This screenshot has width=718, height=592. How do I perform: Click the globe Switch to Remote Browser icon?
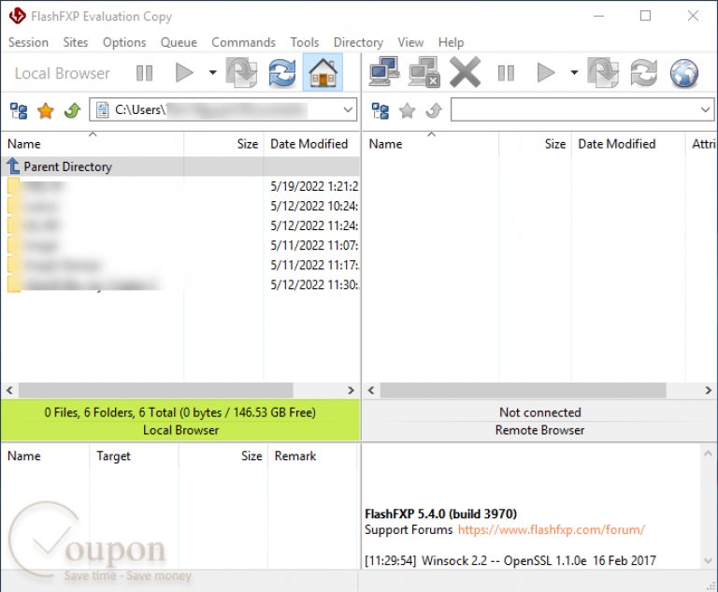(x=684, y=72)
